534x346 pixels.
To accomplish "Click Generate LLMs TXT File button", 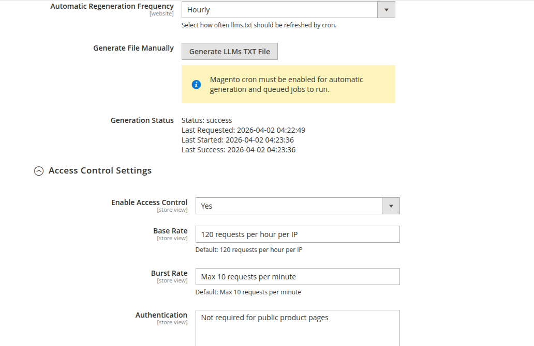I will (229, 52).
